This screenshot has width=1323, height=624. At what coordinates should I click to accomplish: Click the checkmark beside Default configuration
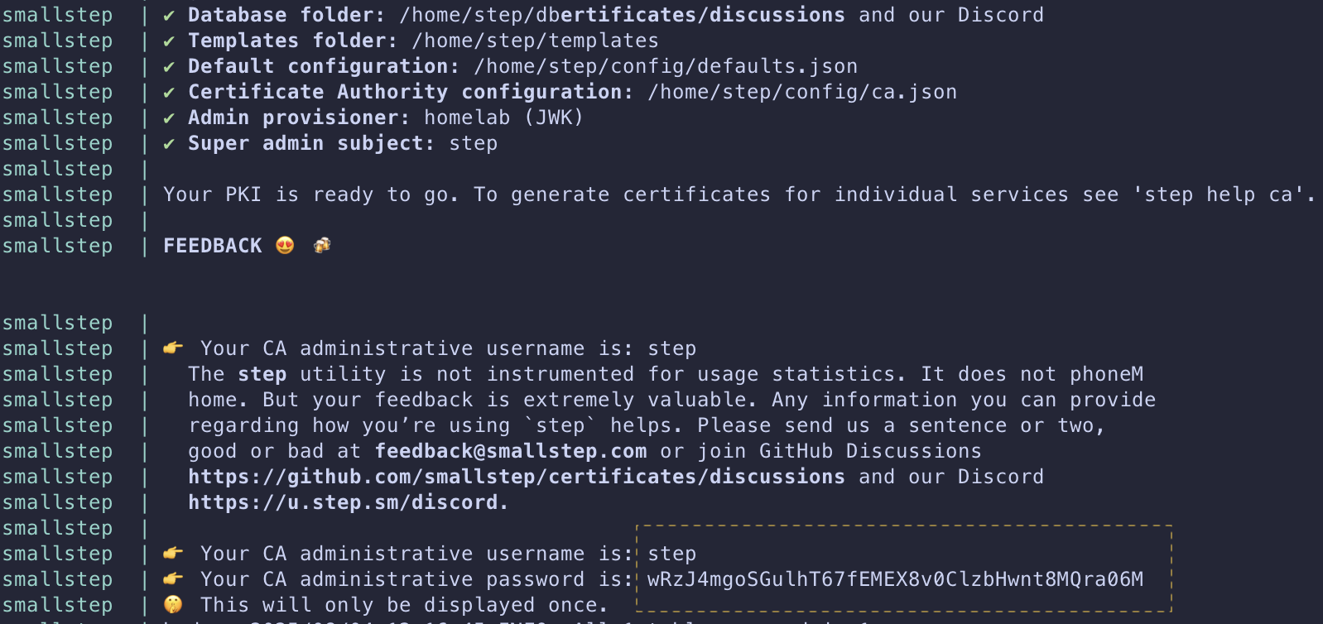coord(169,67)
